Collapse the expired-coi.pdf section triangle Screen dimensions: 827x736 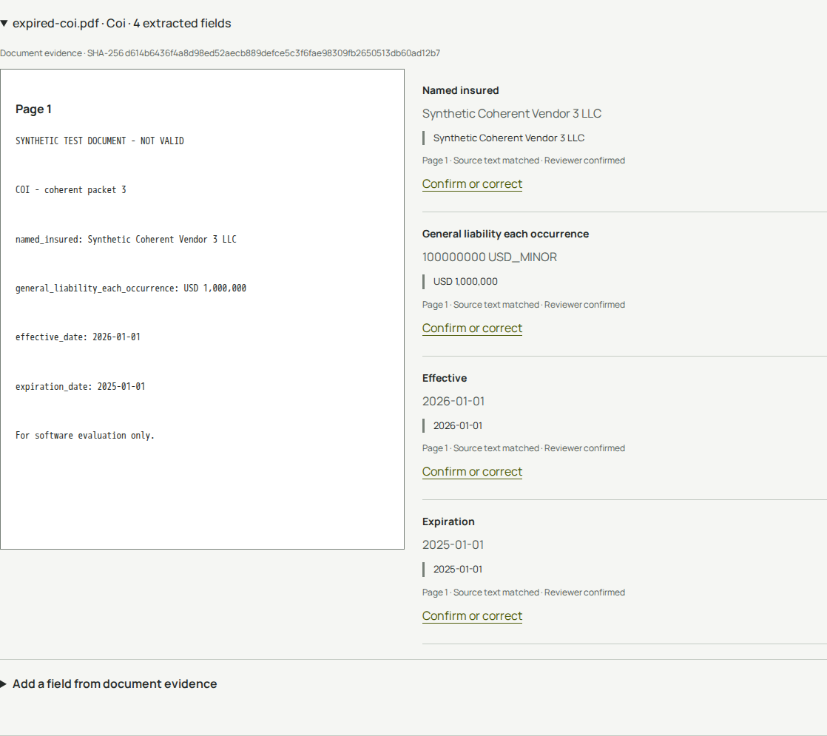pos(4,24)
